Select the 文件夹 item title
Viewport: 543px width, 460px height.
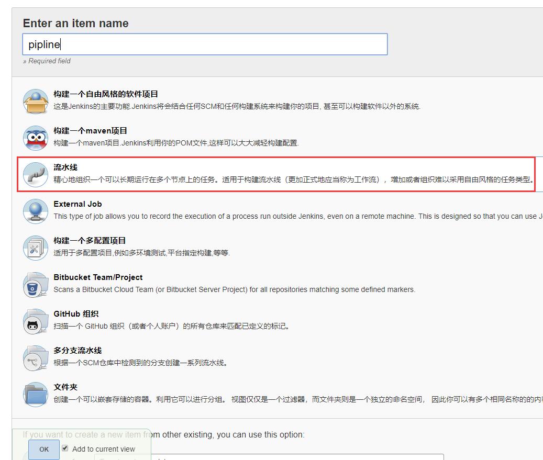[65, 387]
